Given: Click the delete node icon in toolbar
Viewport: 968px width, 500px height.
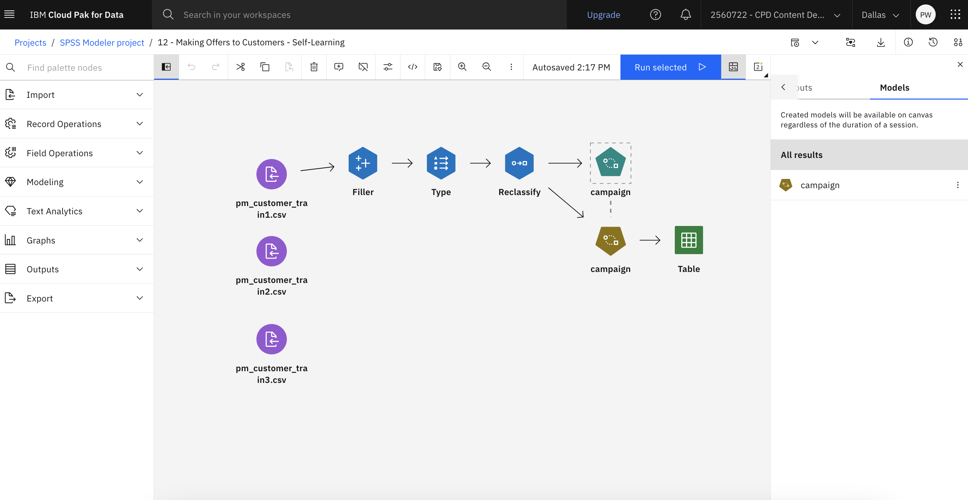Looking at the screenshot, I should (313, 66).
